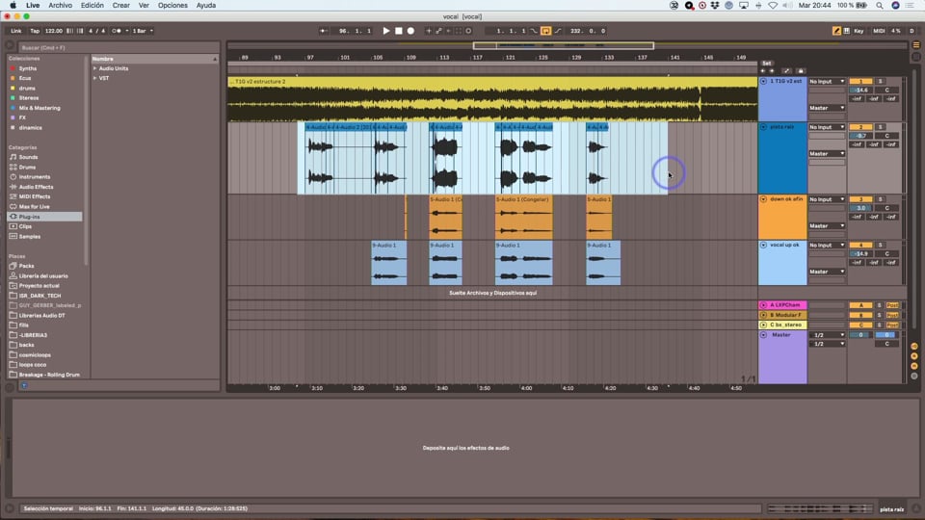Toggle the Punch-Out switch
The width and height of the screenshot is (925, 520).
click(x=558, y=31)
